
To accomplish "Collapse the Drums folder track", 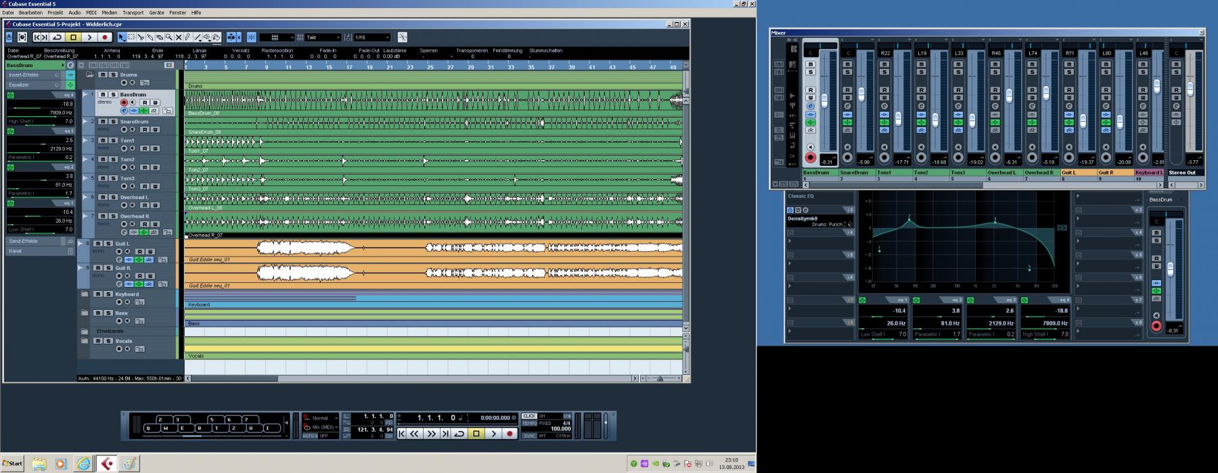I will (89, 74).
